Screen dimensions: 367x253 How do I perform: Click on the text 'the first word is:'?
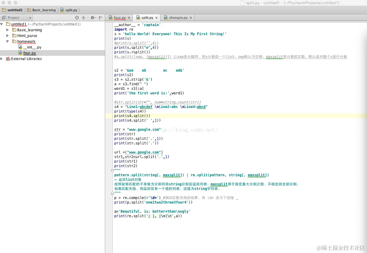pyautogui.click(x=148, y=93)
